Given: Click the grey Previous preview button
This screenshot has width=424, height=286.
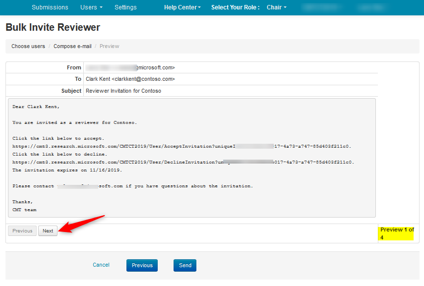Looking at the screenshot, I should pyautogui.click(x=22, y=231).
